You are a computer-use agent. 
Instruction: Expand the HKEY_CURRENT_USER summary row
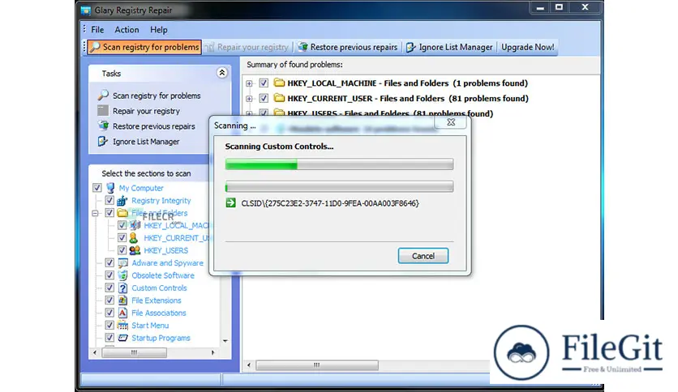pos(249,99)
